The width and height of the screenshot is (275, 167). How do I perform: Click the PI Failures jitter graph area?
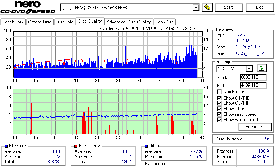tap(108, 111)
